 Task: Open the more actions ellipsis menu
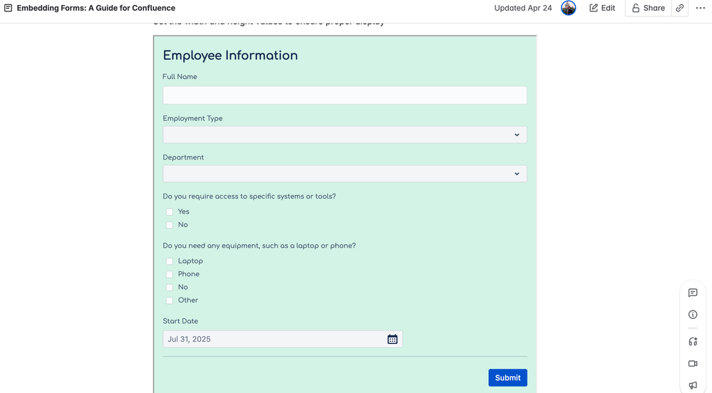(x=700, y=8)
